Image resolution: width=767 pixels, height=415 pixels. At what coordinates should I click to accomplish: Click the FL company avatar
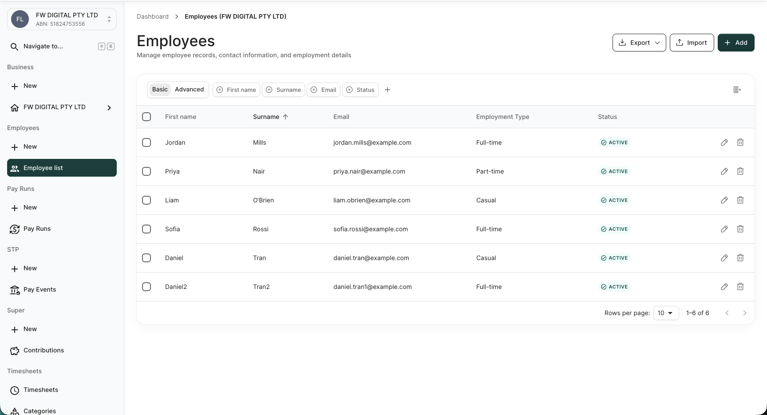(x=20, y=19)
